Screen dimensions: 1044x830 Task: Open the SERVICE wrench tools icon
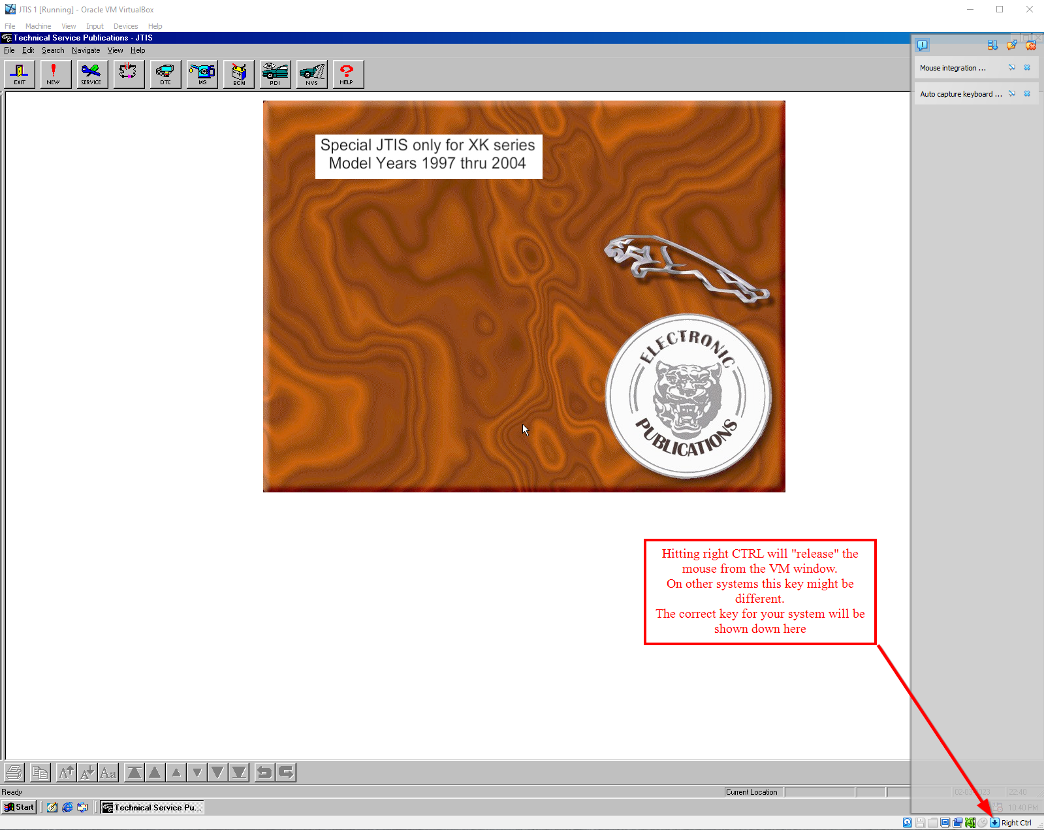pos(91,74)
